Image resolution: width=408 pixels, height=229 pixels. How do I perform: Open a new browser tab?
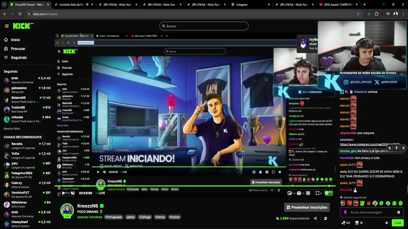click(364, 4)
